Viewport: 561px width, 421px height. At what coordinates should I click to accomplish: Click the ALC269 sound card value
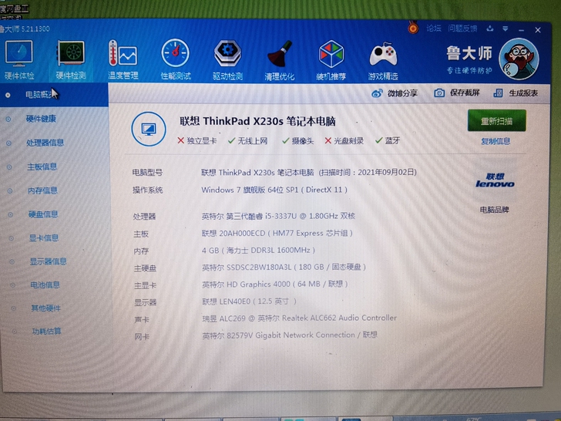point(300,318)
